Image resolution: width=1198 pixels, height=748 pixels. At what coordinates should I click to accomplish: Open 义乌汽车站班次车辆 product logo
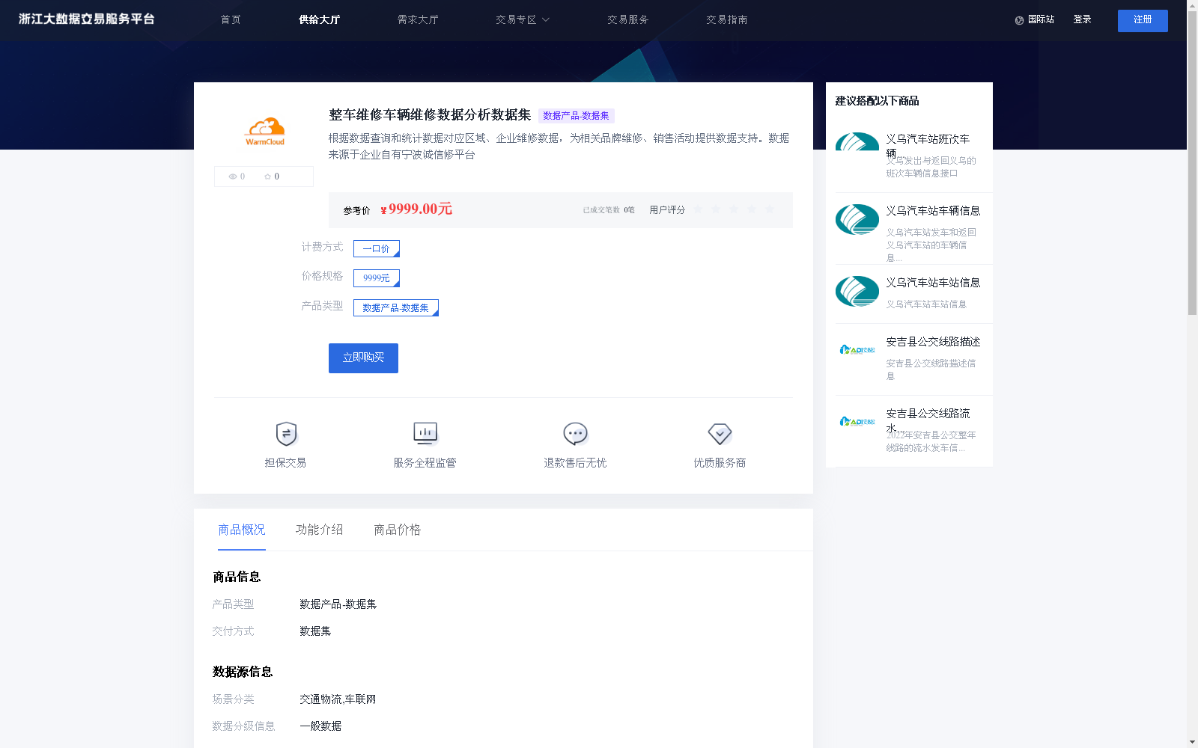coord(857,141)
